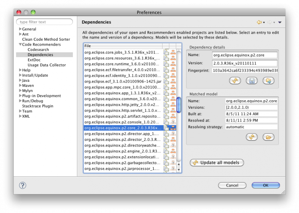Screen dimensions: 299x213
Task: Click unknown model icon of p2.director.app row
Action: 173,134
